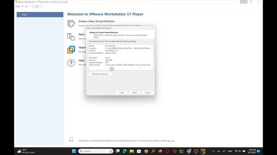Click the ENG language indicator

[x=230, y=151]
